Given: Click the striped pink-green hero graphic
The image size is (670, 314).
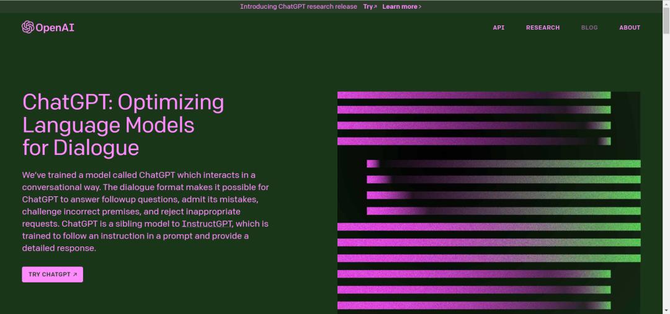Looking at the screenshot, I should click(489, 203).
